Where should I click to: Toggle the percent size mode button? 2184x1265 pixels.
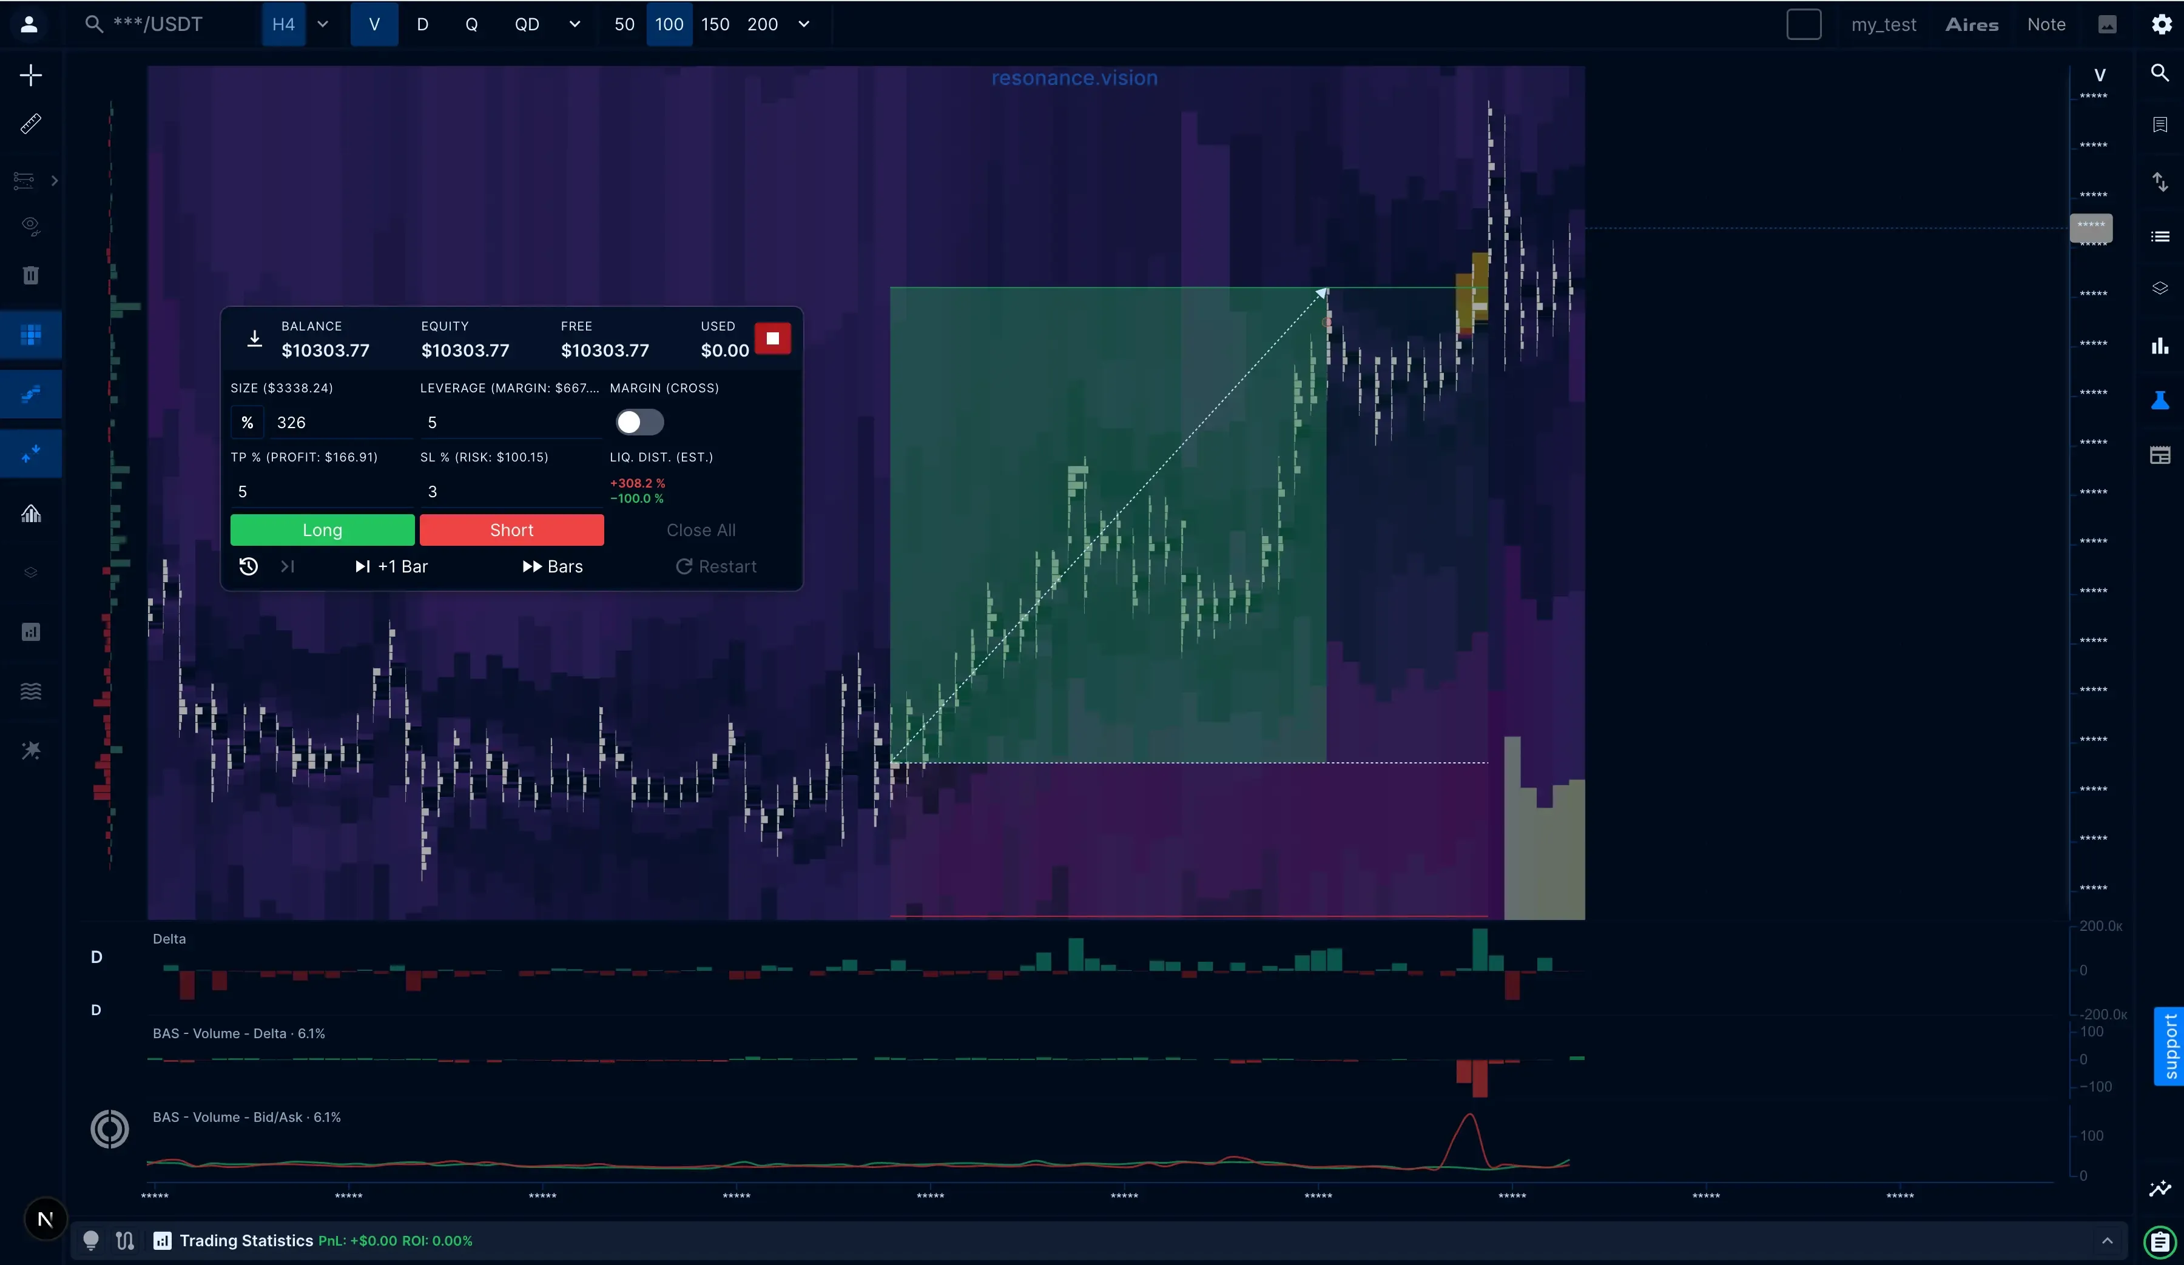[x=247, y=423]
